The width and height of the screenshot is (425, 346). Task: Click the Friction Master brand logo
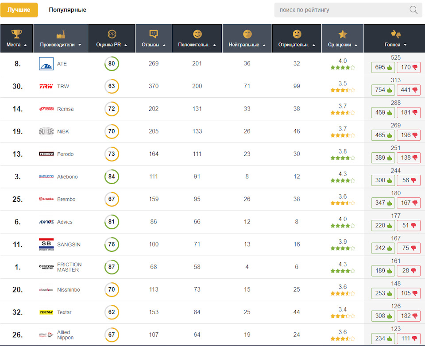[46, 267]
